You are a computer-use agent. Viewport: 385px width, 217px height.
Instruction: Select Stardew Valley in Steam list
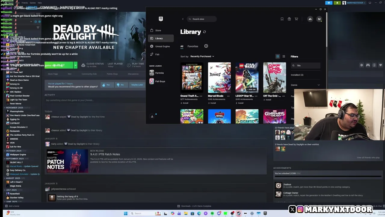pos(17,198)
